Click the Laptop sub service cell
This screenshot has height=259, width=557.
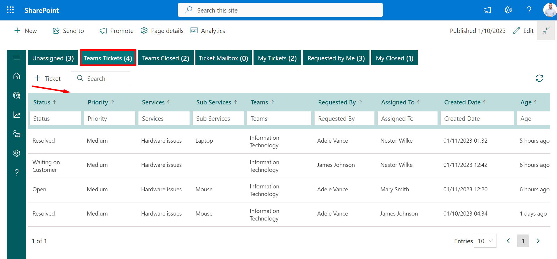[204, 141]
